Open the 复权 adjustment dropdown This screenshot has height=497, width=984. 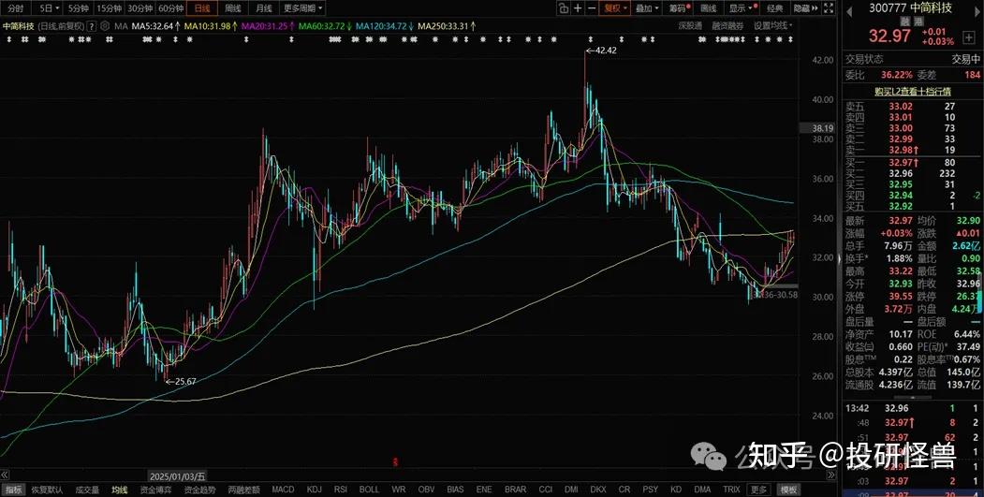point(614,8)
